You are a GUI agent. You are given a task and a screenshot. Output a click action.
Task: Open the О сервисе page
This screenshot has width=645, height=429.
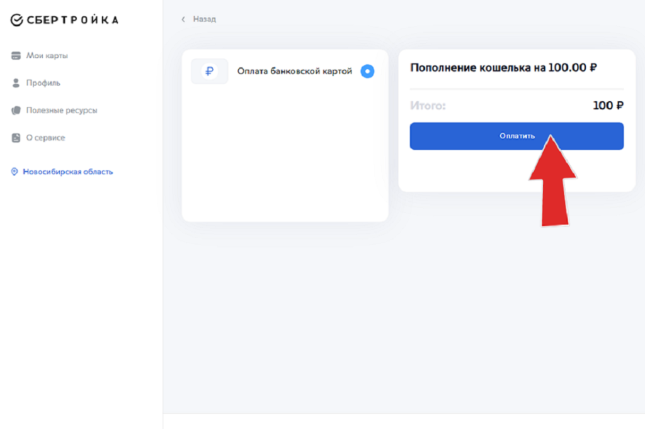coord(45,138)
